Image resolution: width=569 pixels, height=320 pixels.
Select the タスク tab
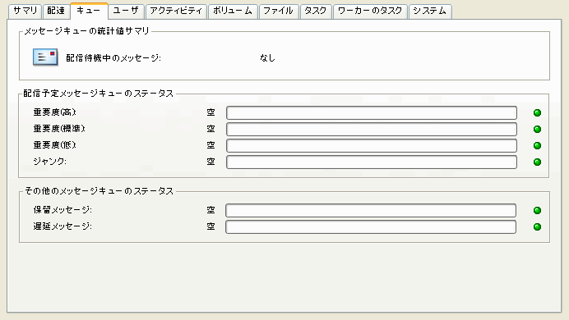click(x=316, y=11)
